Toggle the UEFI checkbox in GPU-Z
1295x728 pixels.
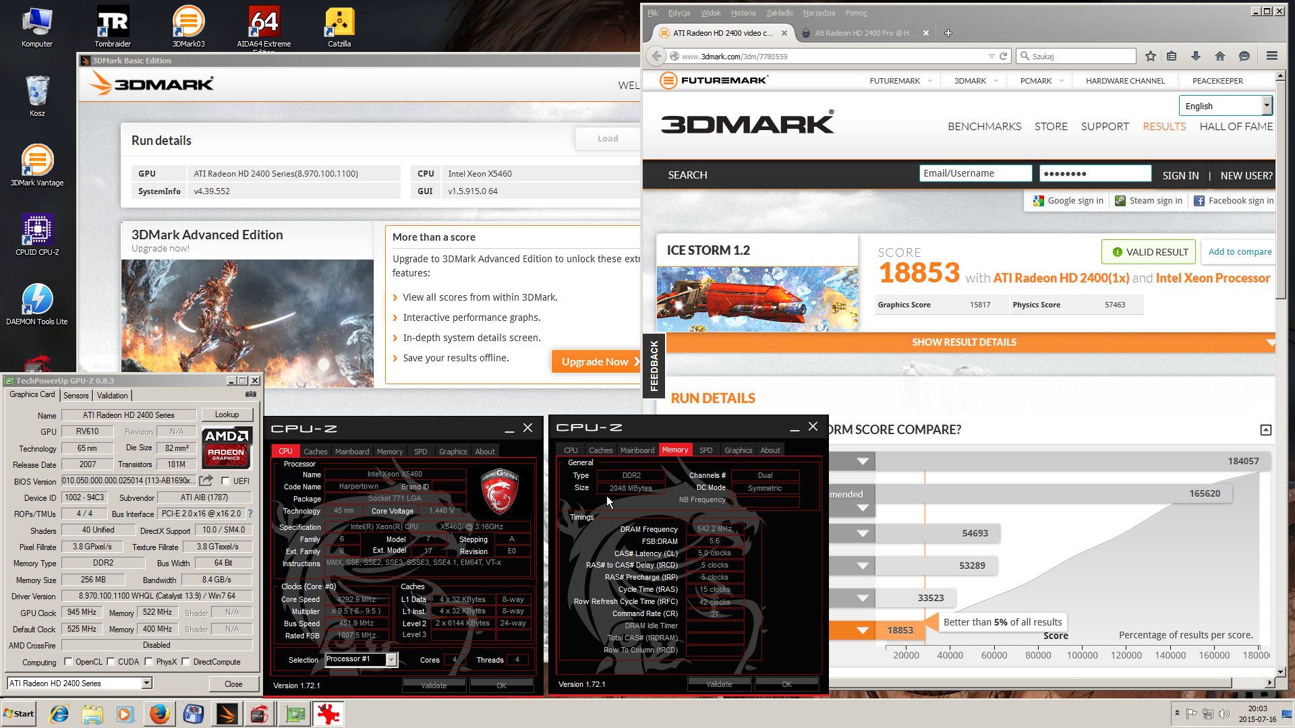click(x=225, y=481)
